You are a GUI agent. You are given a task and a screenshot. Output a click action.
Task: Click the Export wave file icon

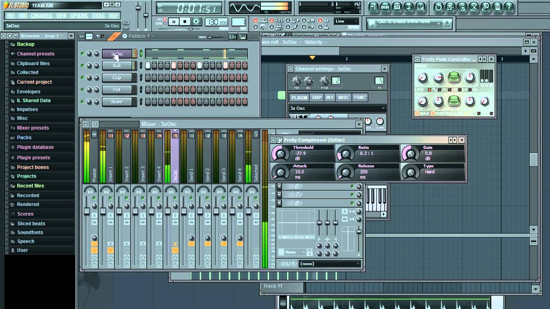[x=462, y=7]
